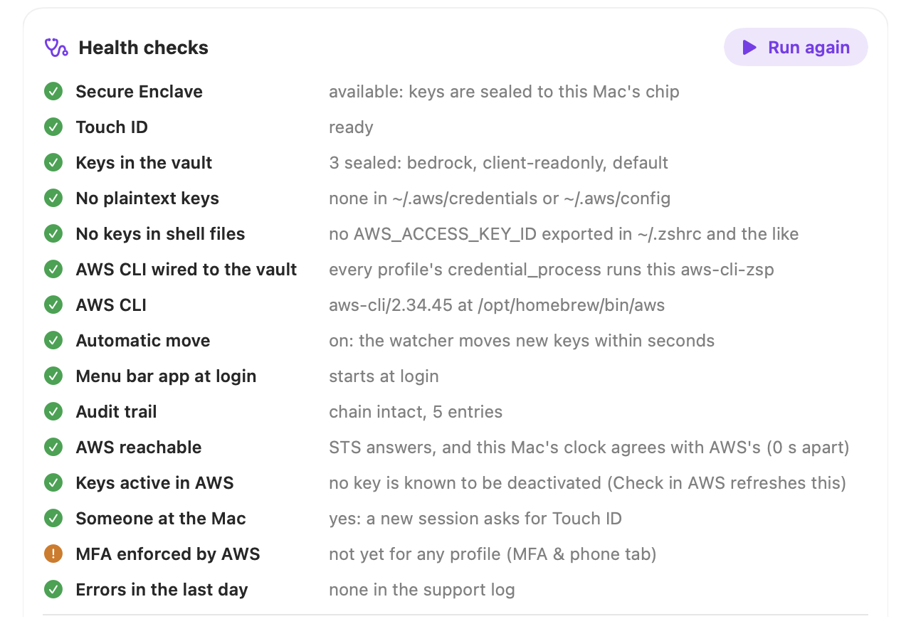Click the check icon for the AWS CLI row
Viewport: 911px width, 619px height.
coord(53,305)
